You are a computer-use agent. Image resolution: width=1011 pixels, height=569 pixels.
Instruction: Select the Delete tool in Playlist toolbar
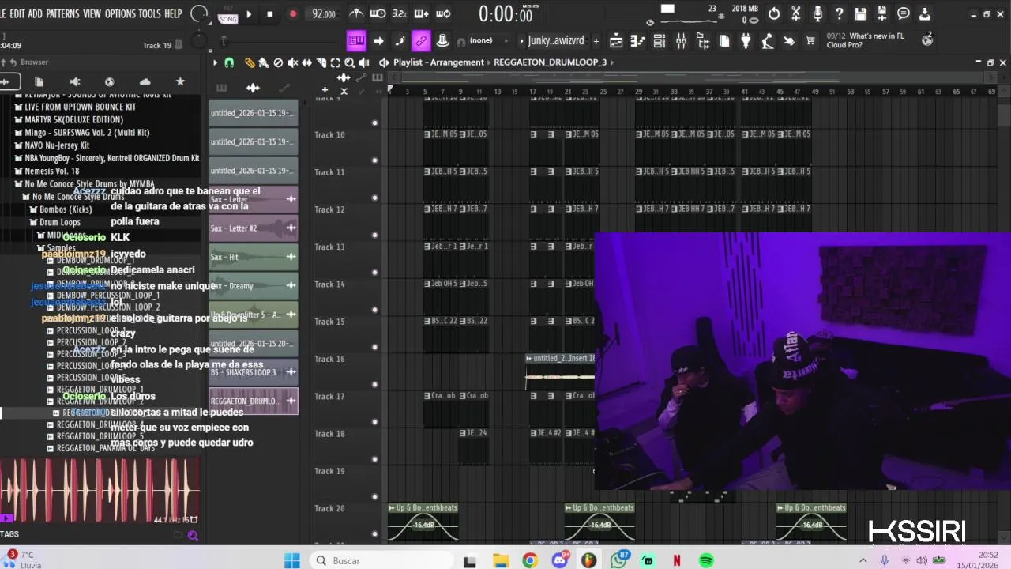tap(278, 62)
